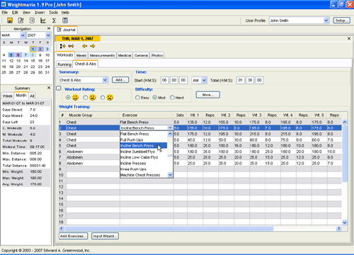Click the Input Wizard... button
354x255 pixels.
[105, 236]
